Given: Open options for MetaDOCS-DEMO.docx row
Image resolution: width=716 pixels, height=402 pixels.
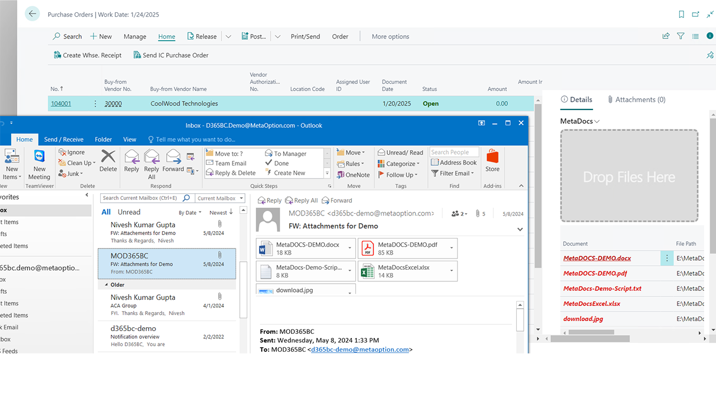Looking at the screenshot, I should coord(667,259).
